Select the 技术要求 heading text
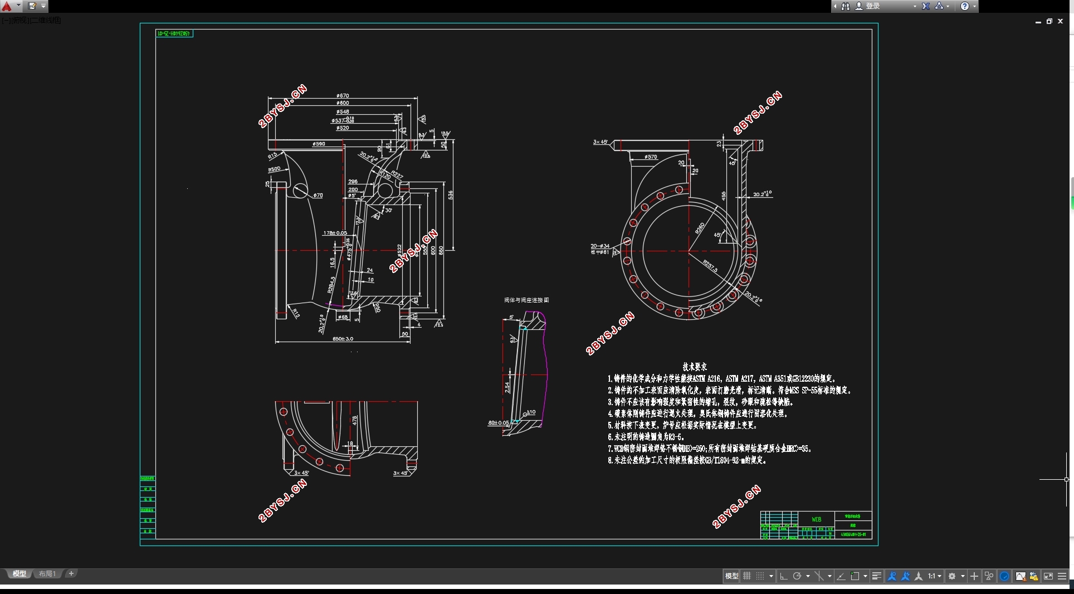Viewport: 1074px width, 594px height. [695, 367]
